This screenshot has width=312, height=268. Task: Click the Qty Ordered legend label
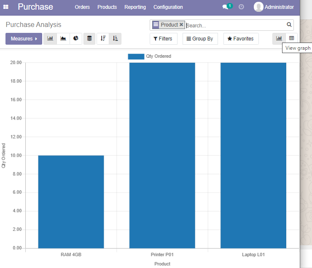(159, 56)
